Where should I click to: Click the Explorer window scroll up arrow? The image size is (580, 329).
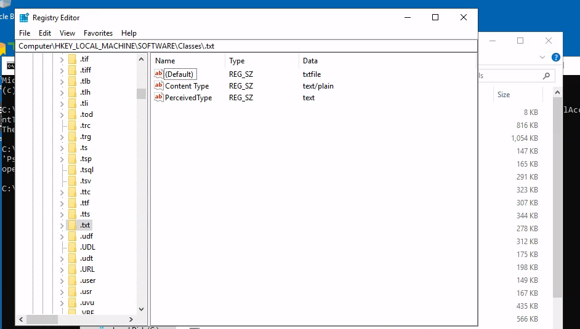557,92
